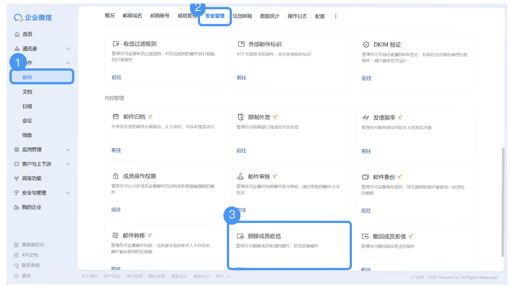Click 前往 in the 收信过滤规则 card
The height and width of the screenshot is (287, 510).
click(117, 77)
